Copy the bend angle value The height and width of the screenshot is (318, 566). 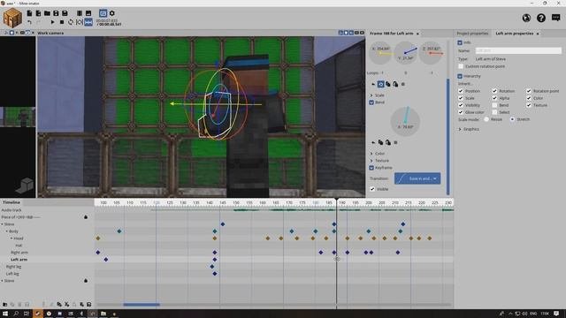(x=380, y=142)
